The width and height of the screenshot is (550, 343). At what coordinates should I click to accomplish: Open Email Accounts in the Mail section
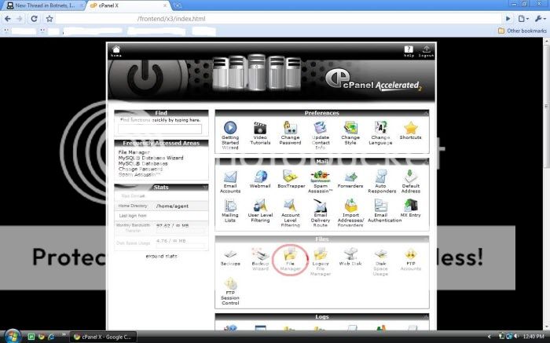(230, 178)
